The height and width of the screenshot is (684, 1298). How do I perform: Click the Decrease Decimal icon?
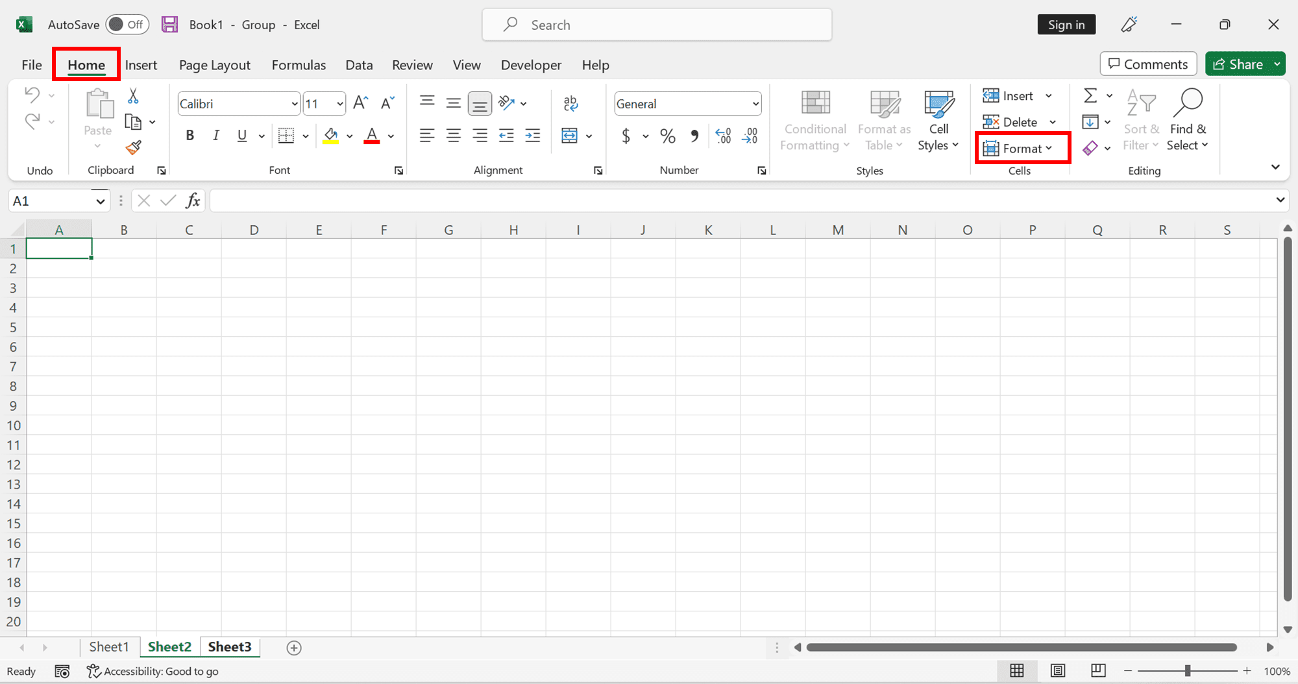pos(750,135)
